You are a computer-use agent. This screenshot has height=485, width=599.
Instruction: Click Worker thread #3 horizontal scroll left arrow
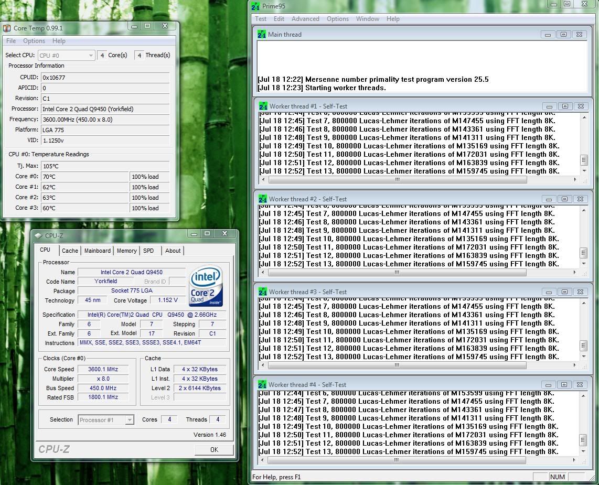pyautogui.click(x=262, y=365)
